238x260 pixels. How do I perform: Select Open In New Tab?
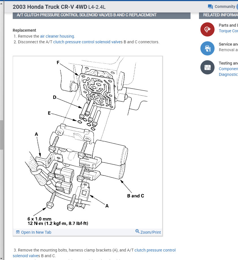36,232
